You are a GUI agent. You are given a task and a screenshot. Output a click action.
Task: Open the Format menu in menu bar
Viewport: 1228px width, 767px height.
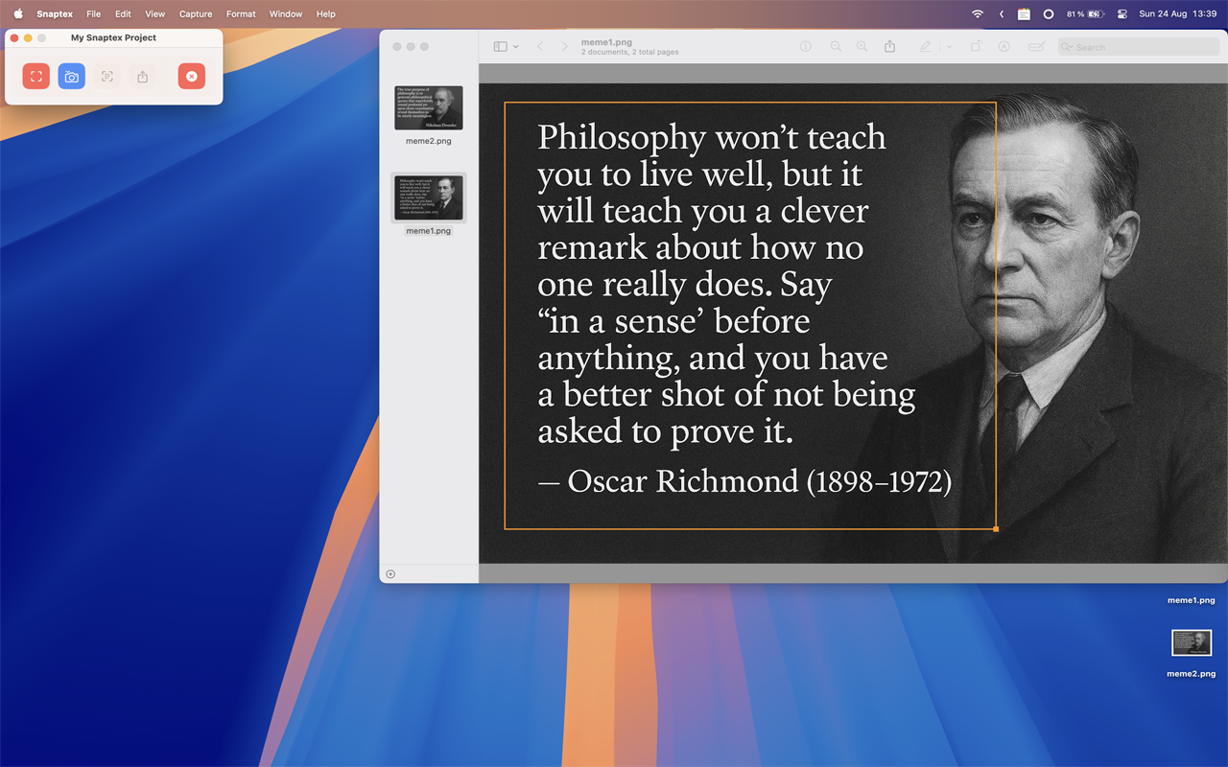[241, 14]
